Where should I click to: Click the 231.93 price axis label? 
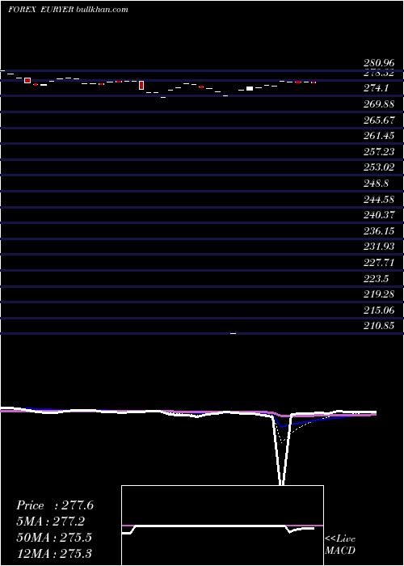[379, 247]
